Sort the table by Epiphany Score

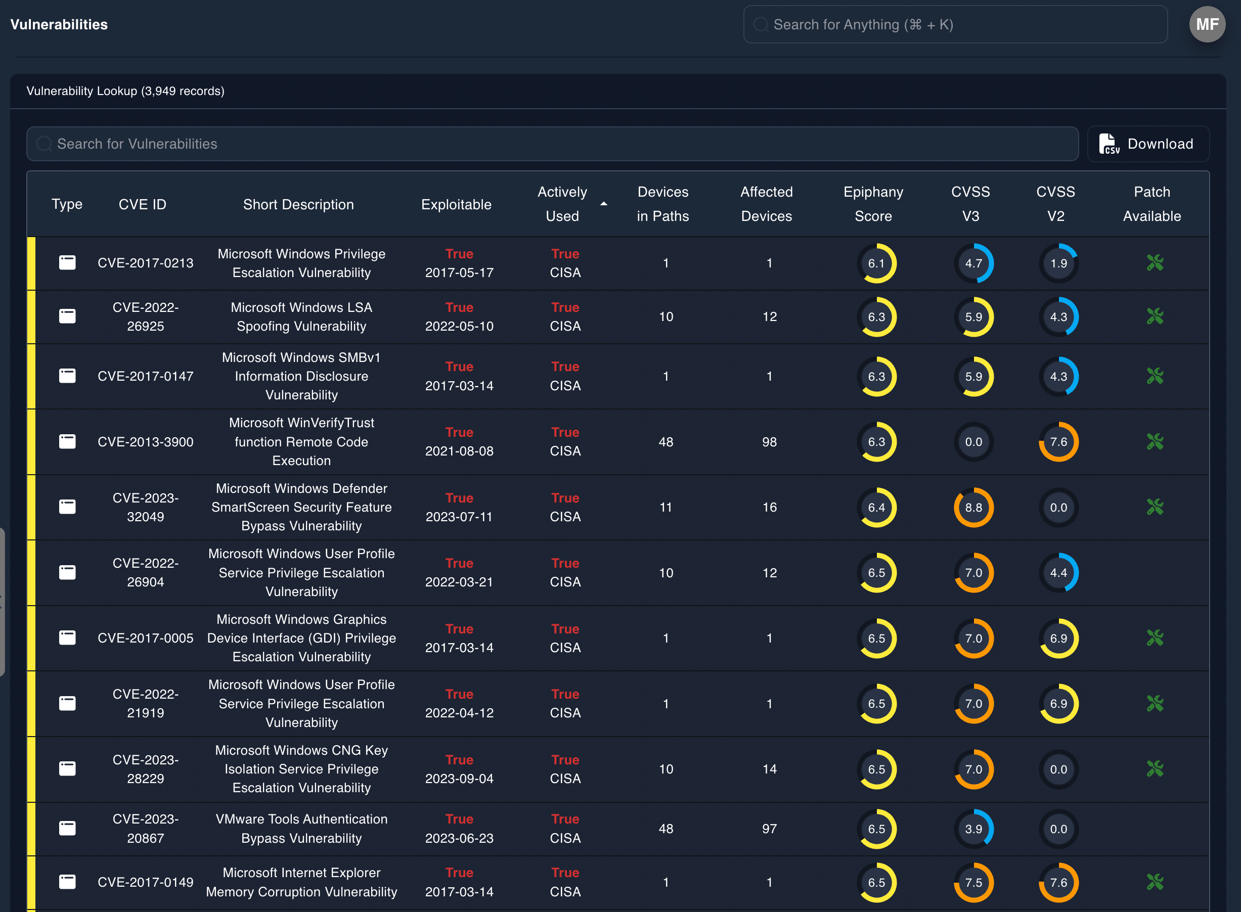pos(873,204)
